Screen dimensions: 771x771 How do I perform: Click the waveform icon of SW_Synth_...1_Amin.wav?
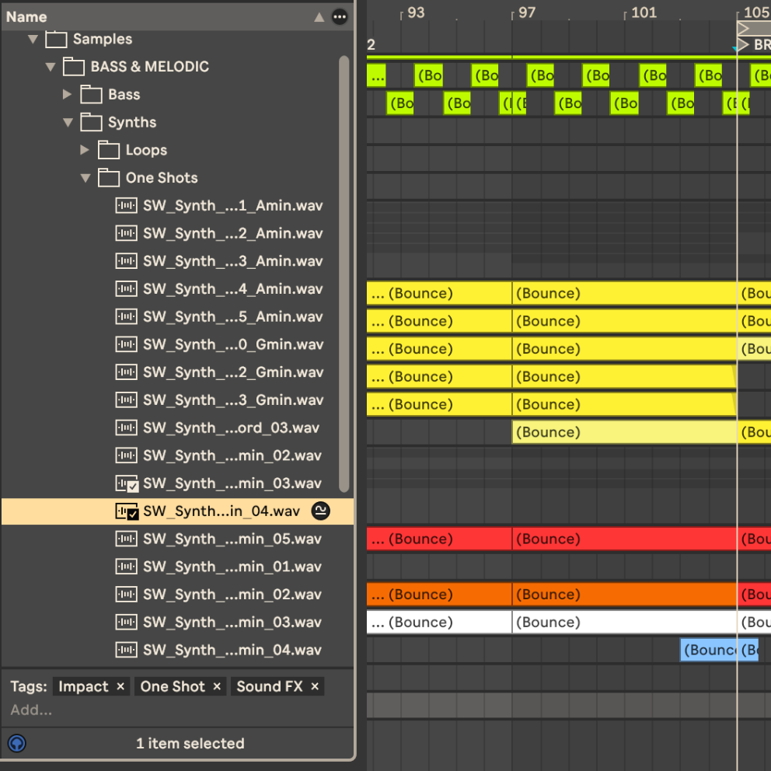(126, 206)
